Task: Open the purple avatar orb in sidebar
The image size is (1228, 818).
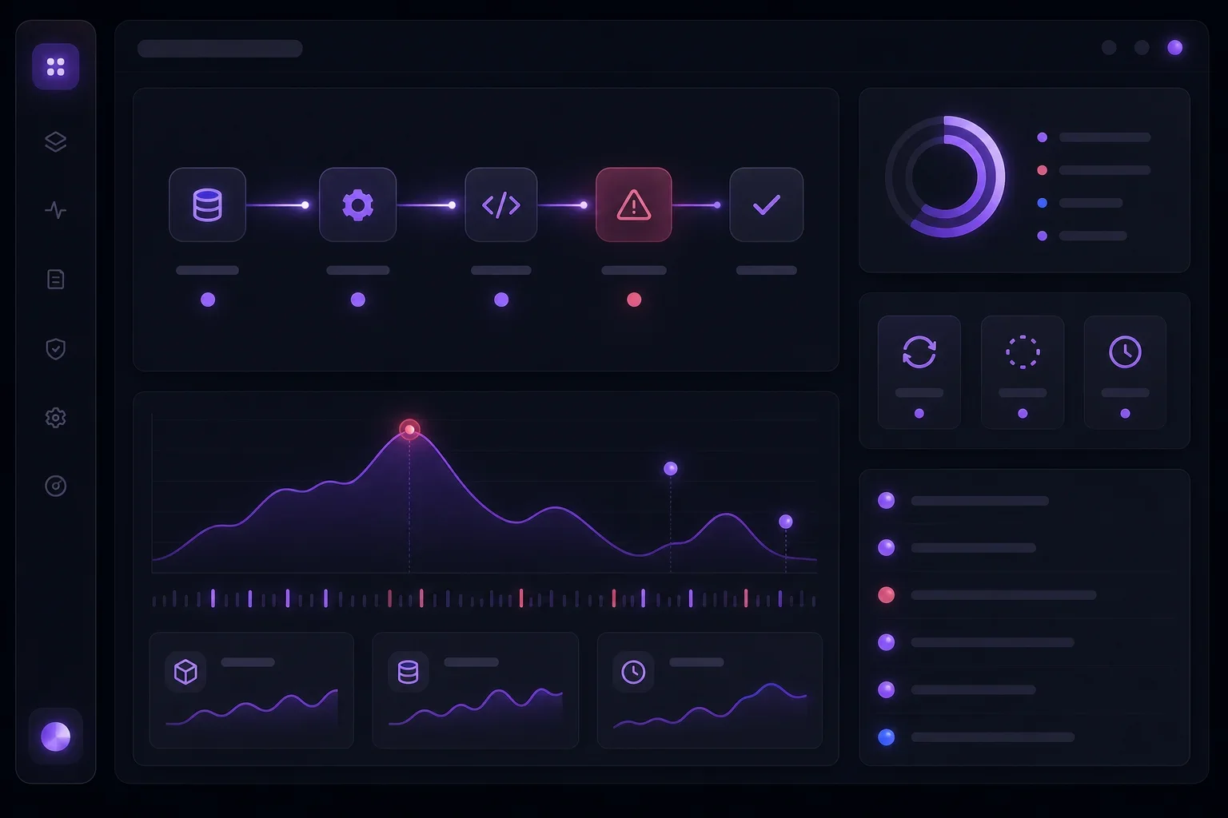Action: pyautogui.click(x=55, y=737)
